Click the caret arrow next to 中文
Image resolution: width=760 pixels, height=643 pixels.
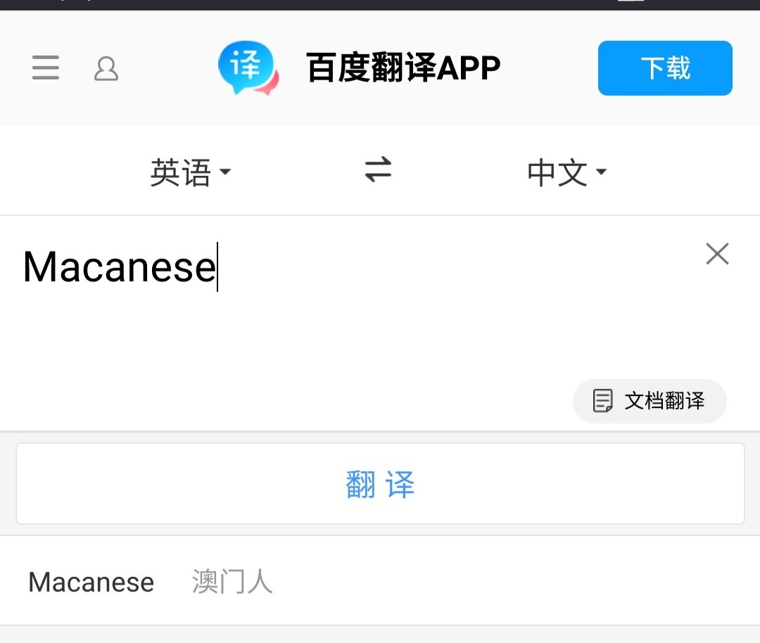[601, 172]
